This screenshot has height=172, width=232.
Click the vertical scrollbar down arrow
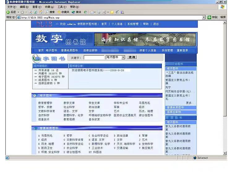[225, 153]
